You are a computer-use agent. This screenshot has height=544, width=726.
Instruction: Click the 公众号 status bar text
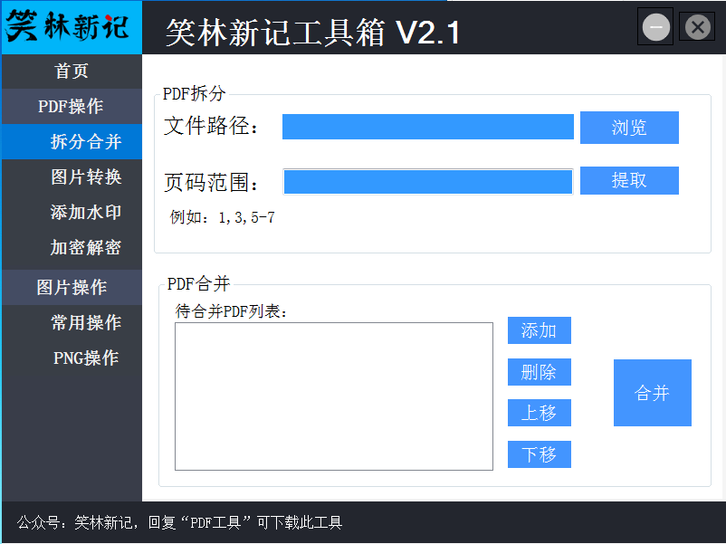coord(179,522)
